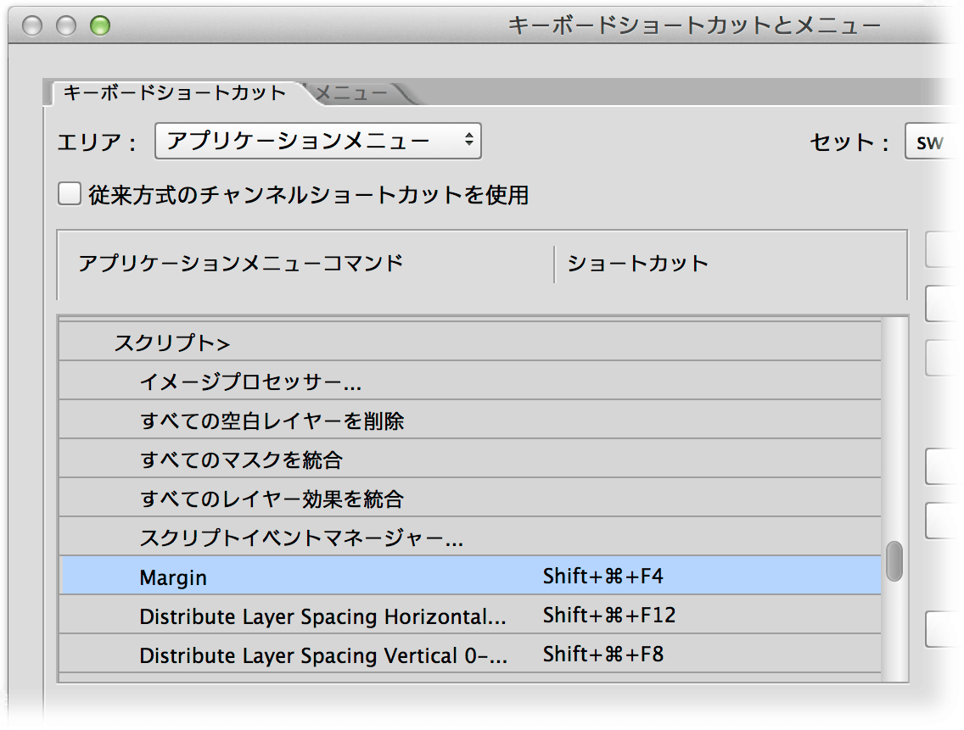The width and height of the screenshot is (964, 730).
Task: Collapse the スクリプト> group row
Action: coord(470,342)
